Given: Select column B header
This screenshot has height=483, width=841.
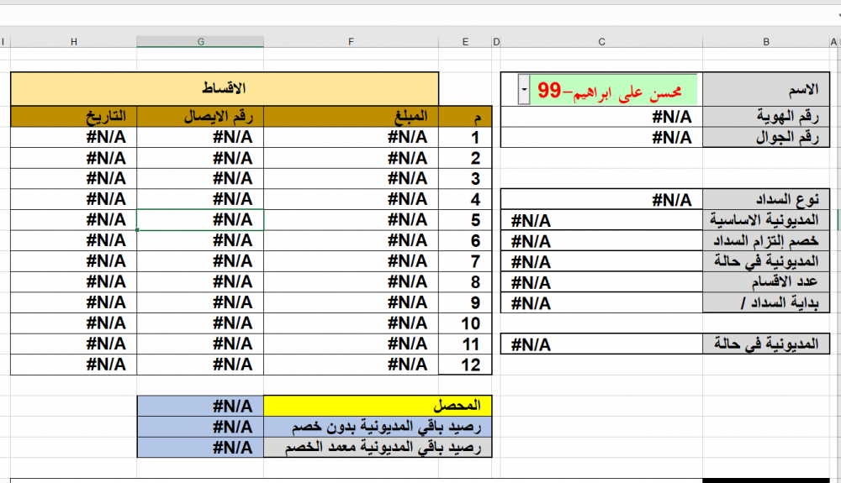Looking at the screenshot, I should point(766,41).
